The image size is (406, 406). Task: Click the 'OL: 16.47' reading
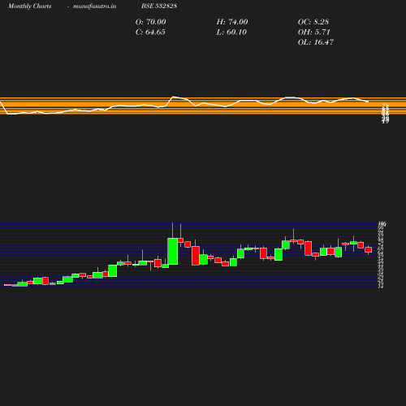pyautogui.click(x=316, y=42)
